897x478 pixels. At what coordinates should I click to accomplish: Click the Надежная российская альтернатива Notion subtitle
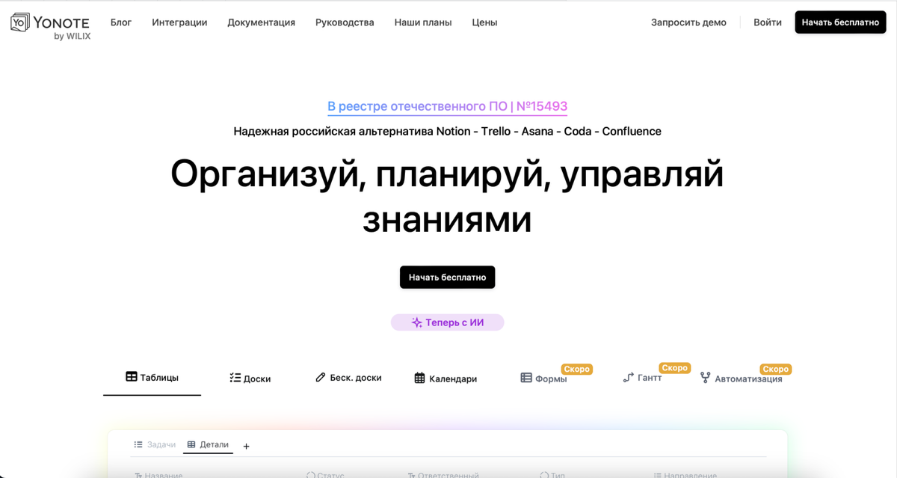(x=447, y=132)
